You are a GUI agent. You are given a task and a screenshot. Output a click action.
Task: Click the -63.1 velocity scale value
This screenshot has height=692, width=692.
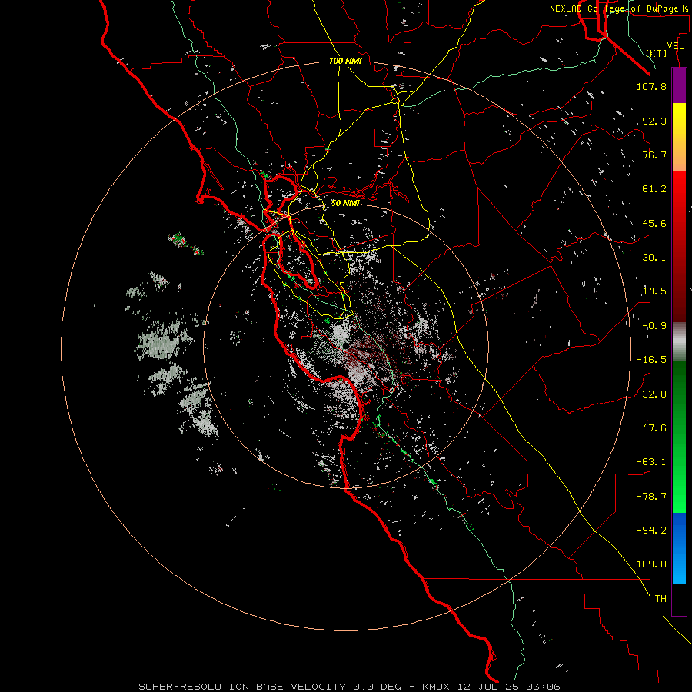pyautogui.click(x=651, y=462)
